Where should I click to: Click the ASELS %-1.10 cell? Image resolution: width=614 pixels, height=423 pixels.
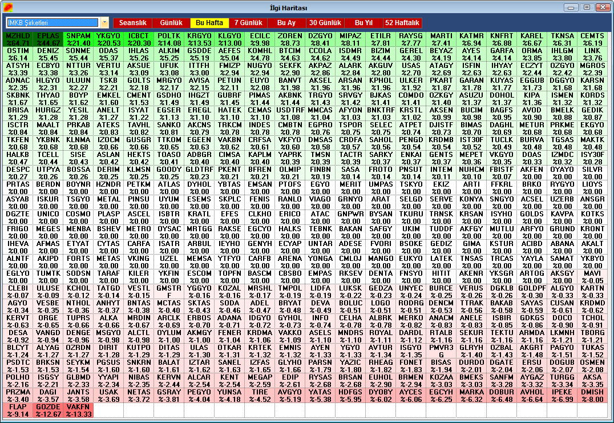click(x=320, y=336)
